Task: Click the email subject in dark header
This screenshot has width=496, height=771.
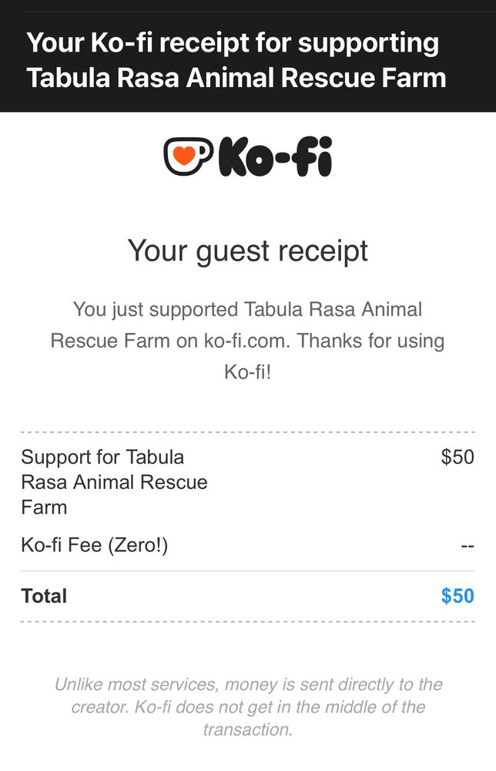Action: [x=236, y=60]
